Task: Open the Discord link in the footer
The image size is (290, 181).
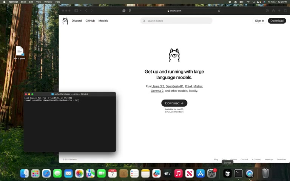Action: pos(244,160)
